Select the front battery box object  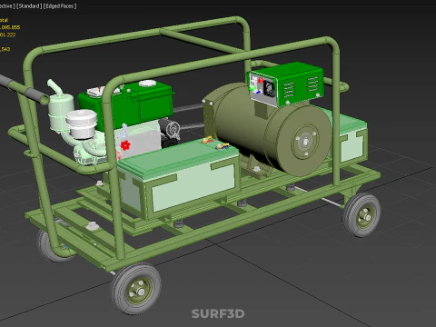(x=178, y=179)
